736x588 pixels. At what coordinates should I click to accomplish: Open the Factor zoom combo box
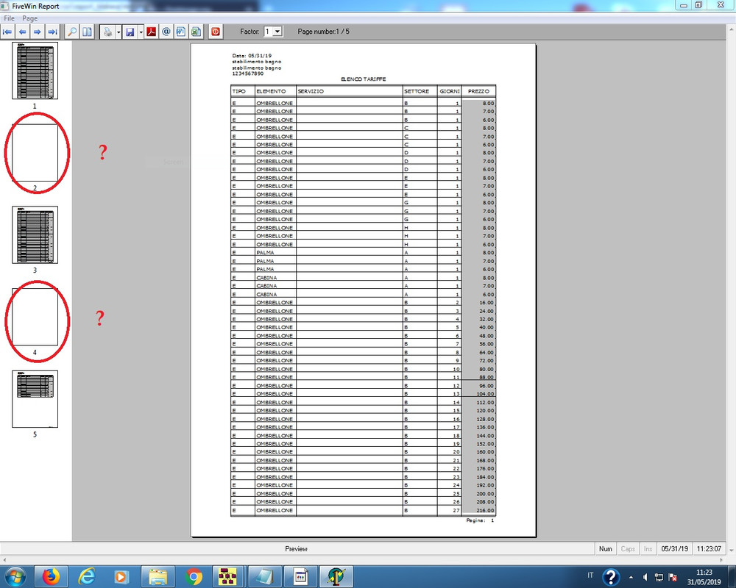273,32
